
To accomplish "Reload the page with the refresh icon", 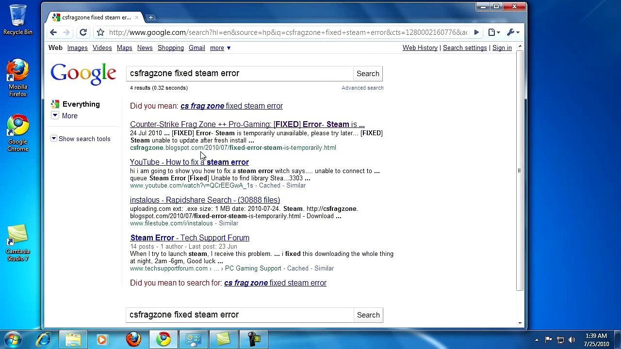I will click(x=83, y=32).
